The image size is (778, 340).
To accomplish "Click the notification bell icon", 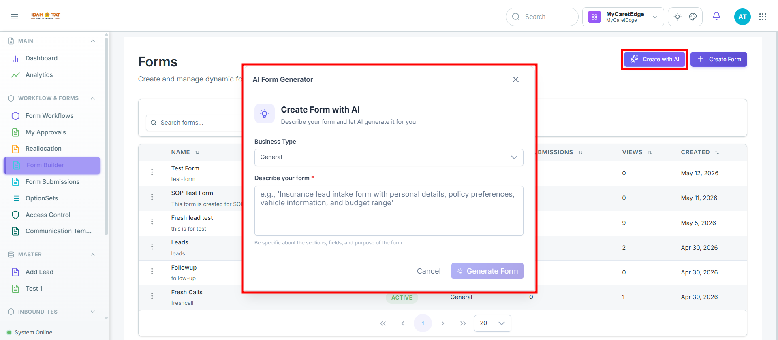I will point(716,16).
